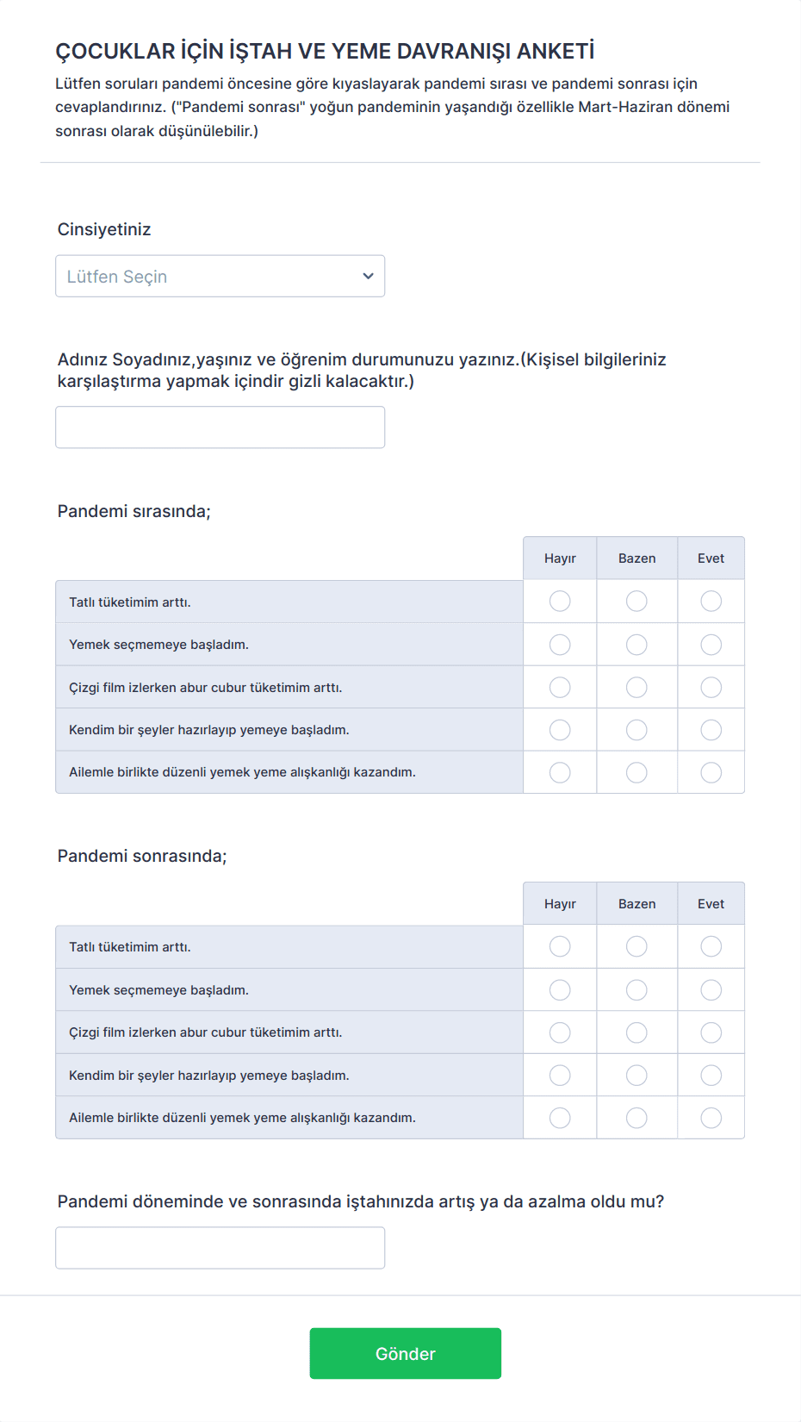
Task: Click the dropdown chevron arrow next to Lütfen Seçin
Action: [368, 276]
